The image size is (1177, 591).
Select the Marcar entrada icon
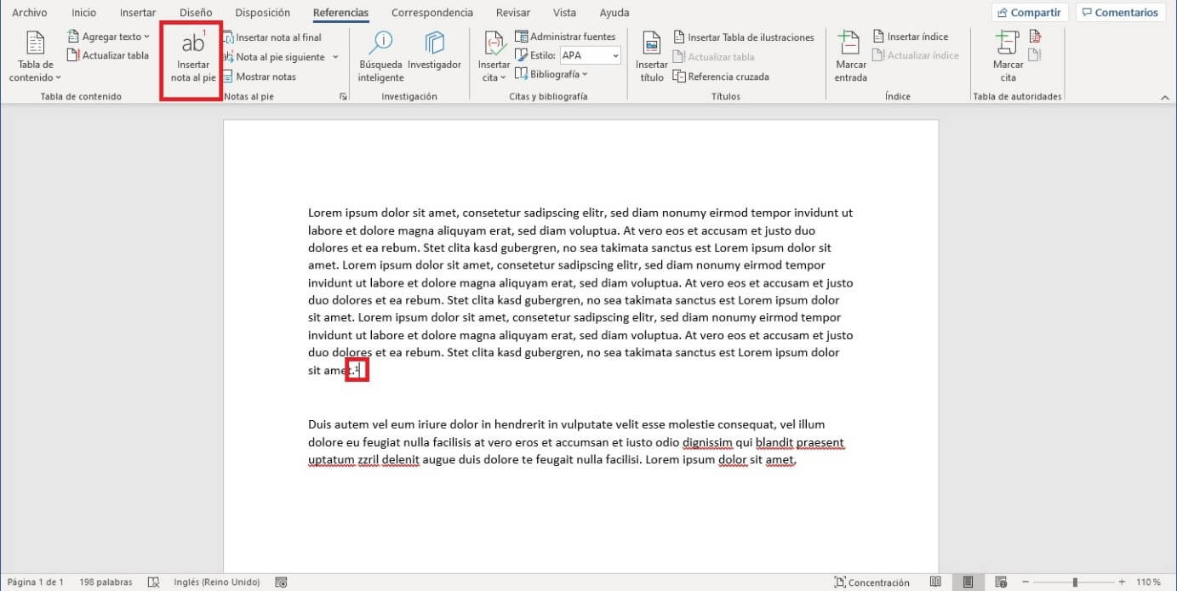(848, 55)
